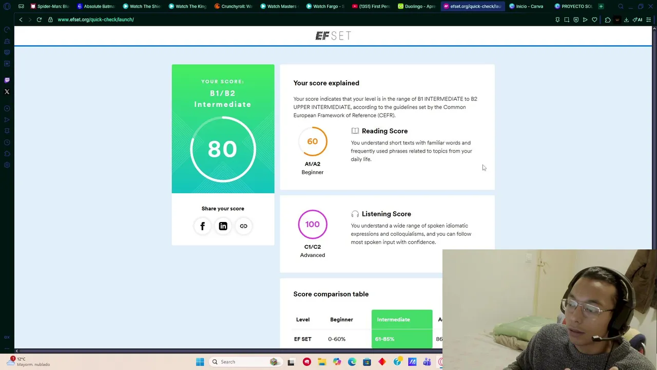657x370 pixels.
Task: Click the 'B1/B2 Intermediate' score title
Action: (x=223, y=99)
